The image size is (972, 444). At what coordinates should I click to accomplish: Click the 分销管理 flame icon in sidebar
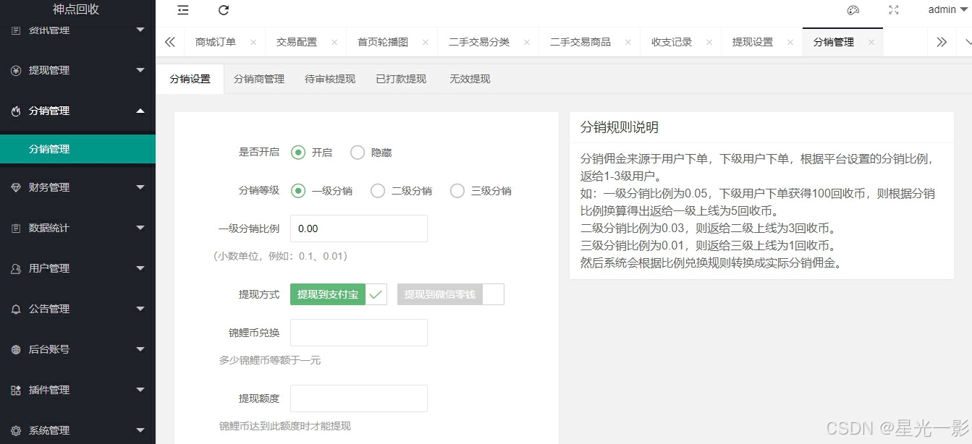(x=16, y=111)
